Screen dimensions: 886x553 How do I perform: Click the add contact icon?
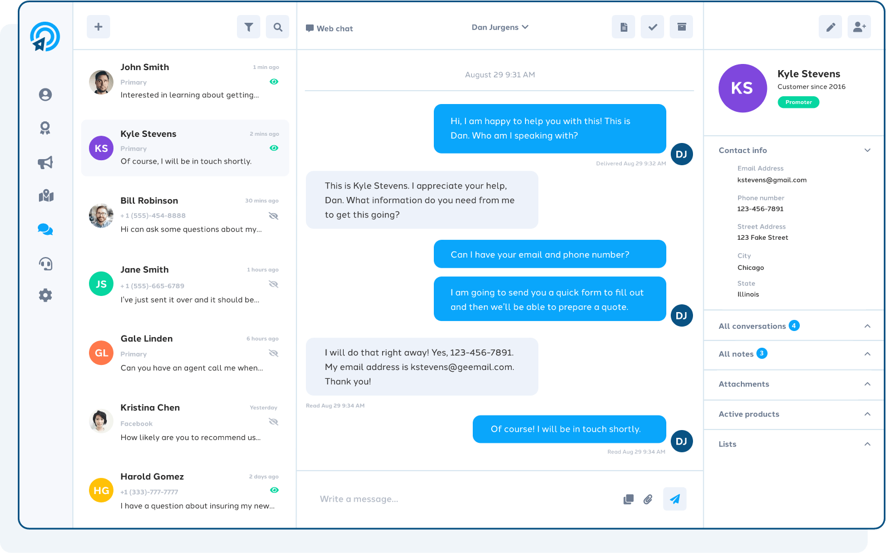pos(859,27)
